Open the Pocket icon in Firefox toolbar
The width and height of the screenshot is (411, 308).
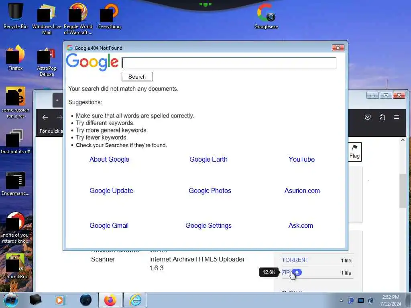click(368, 117)
